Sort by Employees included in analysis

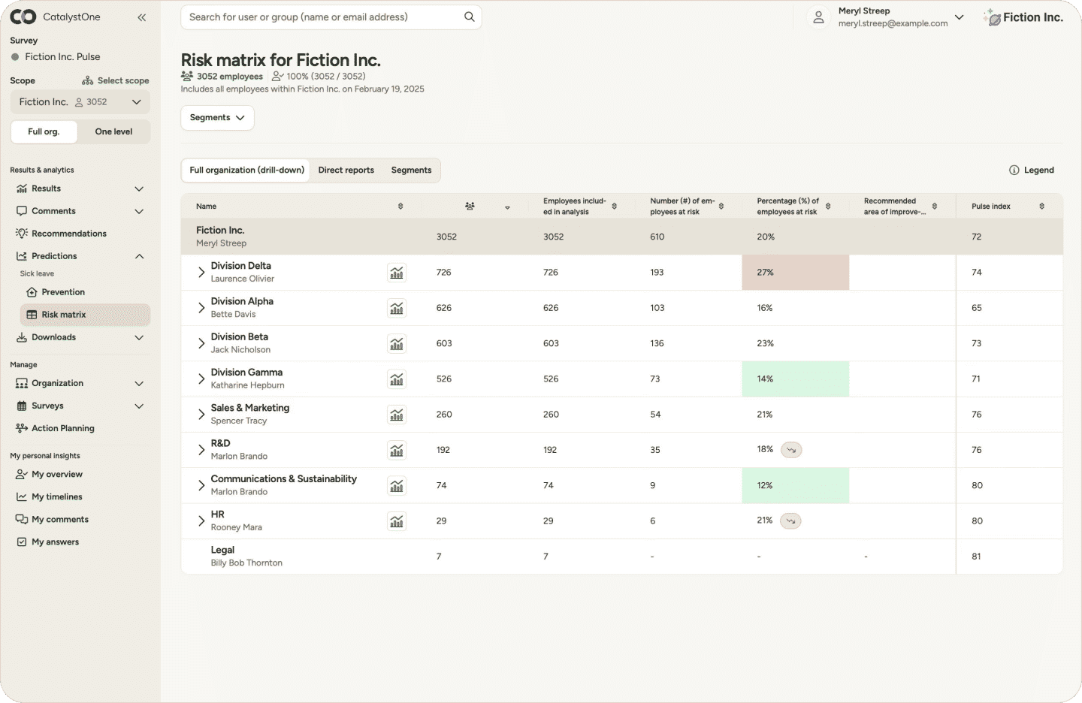click(615, 207)
